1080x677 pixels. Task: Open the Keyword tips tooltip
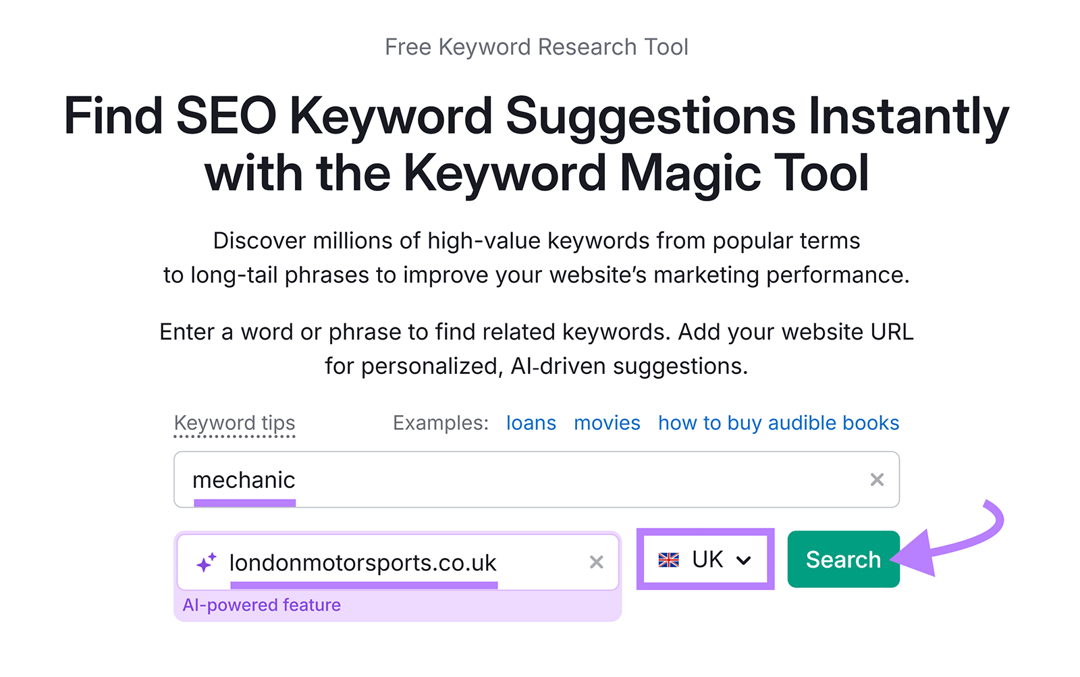234,423
